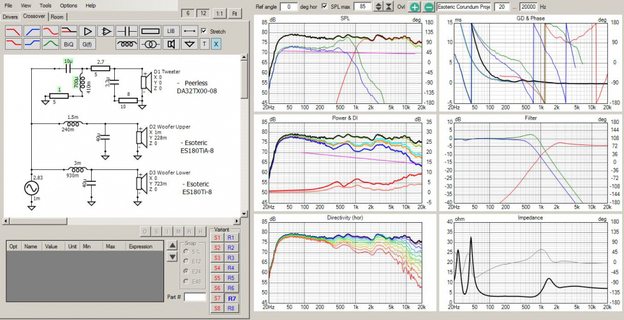Viewport: 624px width, 320px height.
Task: Add a loudspeaker driver symbol
Action: point(170,44)
